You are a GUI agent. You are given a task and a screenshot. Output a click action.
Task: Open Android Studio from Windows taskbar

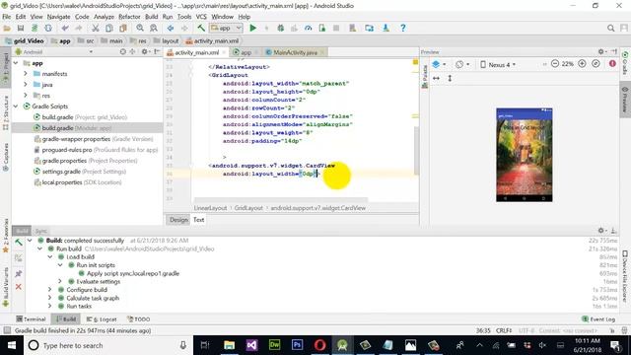click(x=342, y=345)
